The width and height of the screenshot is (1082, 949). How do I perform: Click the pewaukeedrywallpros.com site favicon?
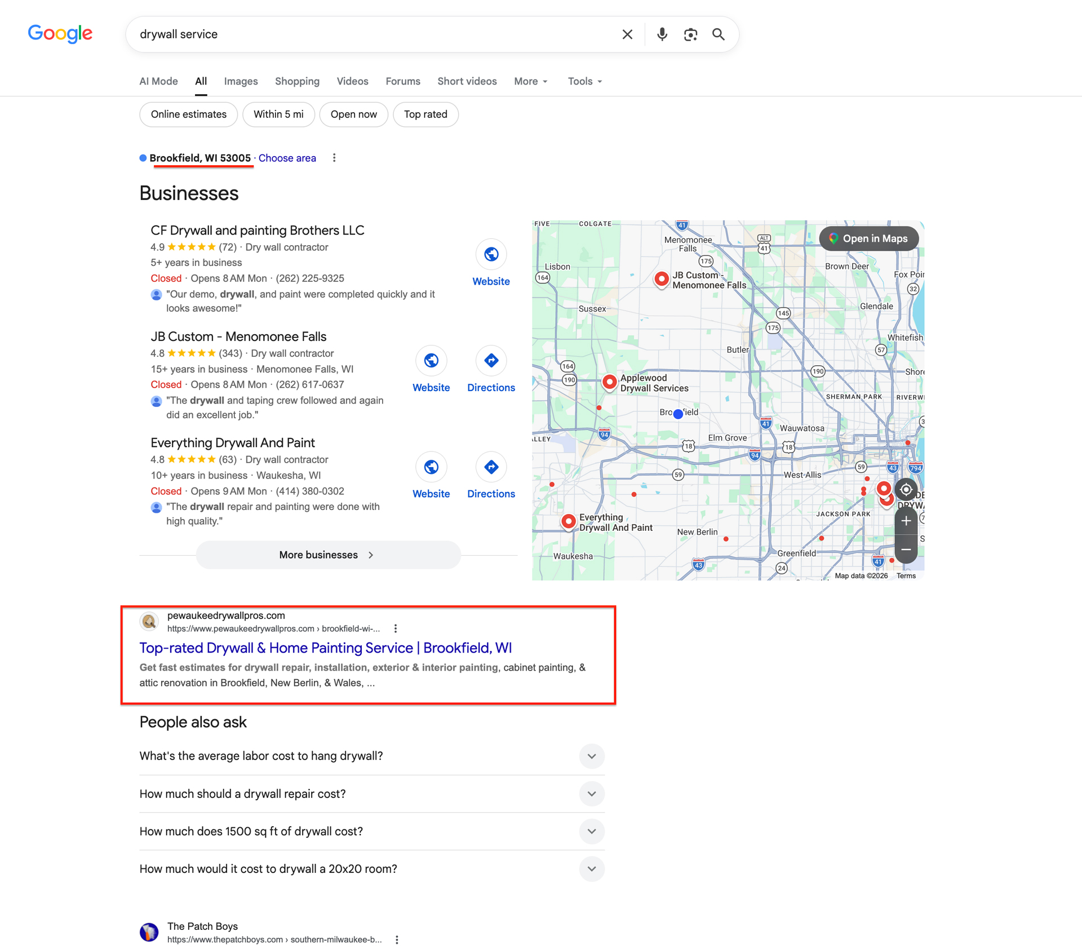pyautogui.click(x=149, y=622)
